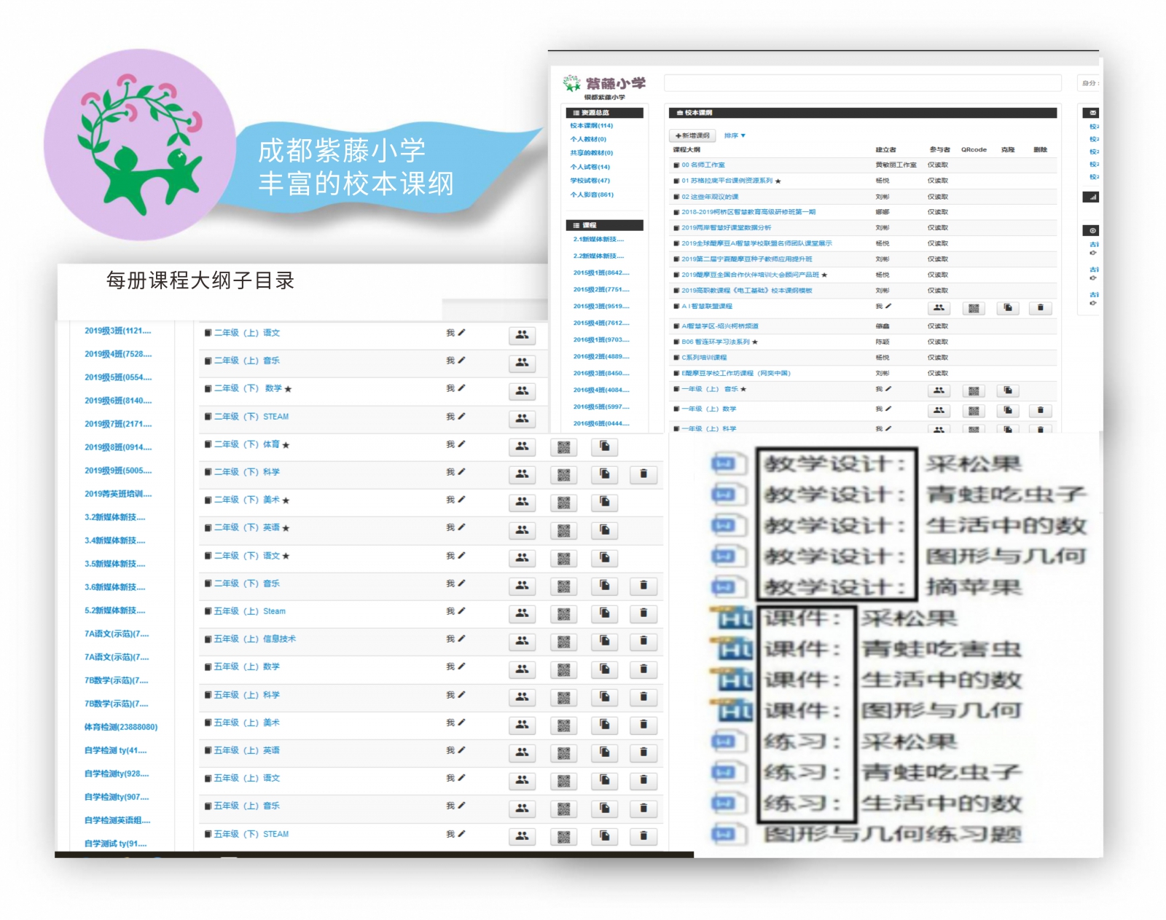The width and height of the screenshot is (1166, 920).
Task: Open the 校本课纲(114) sidebar item
Action: click(x=591, y=126)
